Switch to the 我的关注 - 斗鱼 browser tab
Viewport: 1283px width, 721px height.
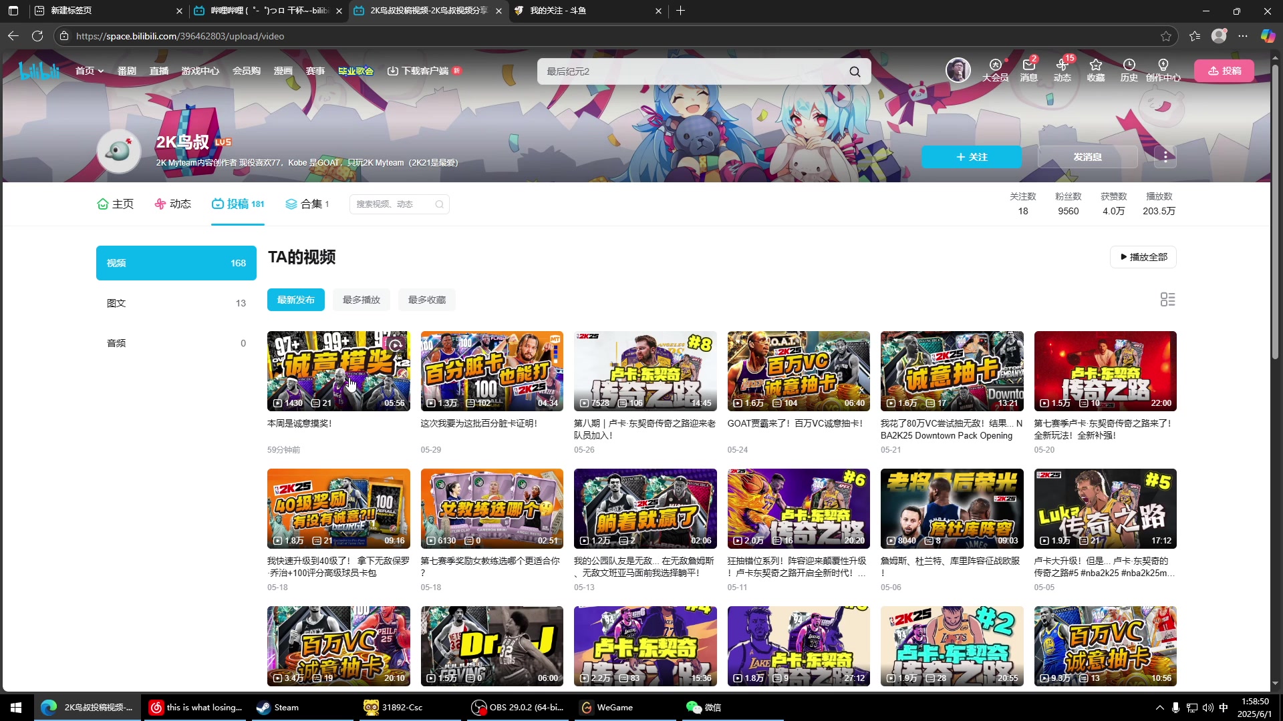pyautogui.click(x=588, y=11)
